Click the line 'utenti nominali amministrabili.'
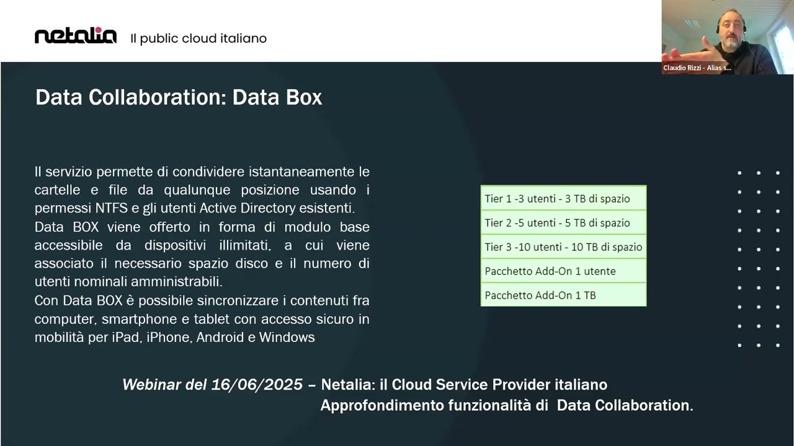This screenshot has height=446, width=794. 128,282
